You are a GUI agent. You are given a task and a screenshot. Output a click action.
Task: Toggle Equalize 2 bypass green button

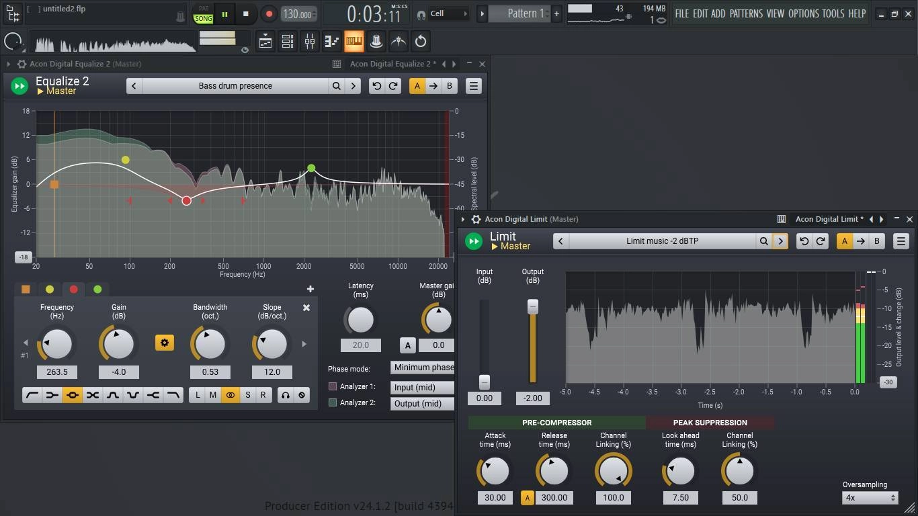[19, 86]
